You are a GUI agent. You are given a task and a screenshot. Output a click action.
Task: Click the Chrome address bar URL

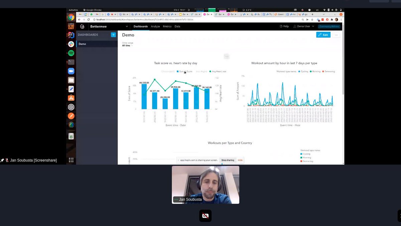pyautogui.click(x=145, y=20)
